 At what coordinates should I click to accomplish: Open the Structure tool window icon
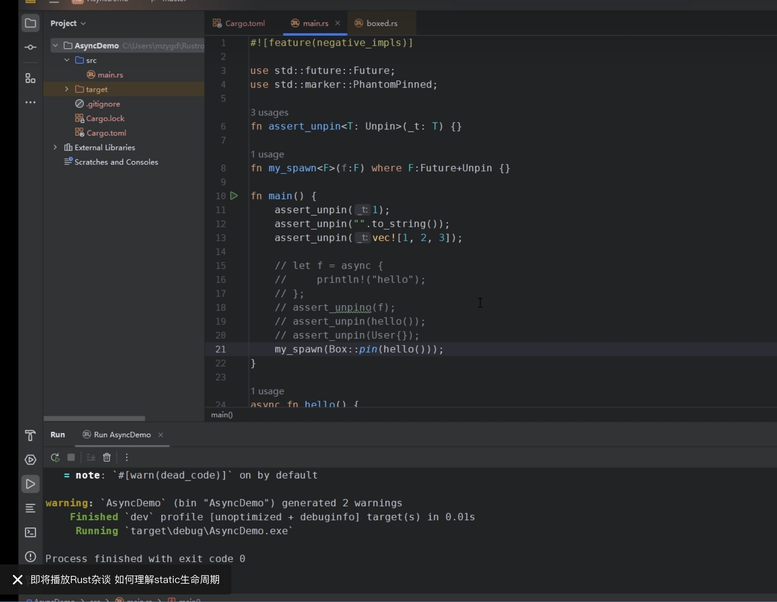[30, 78]
